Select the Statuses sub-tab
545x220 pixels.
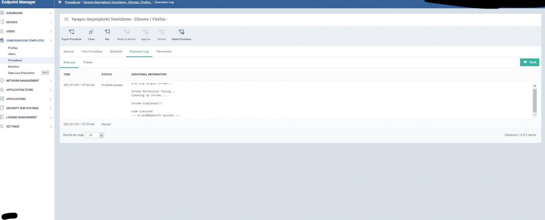point(69,62)
